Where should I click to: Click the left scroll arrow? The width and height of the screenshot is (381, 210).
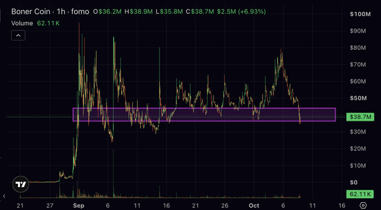(4, 196)
